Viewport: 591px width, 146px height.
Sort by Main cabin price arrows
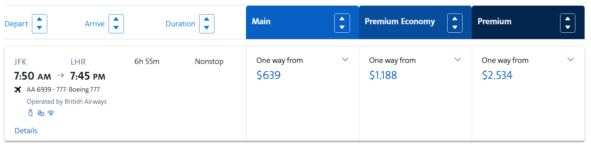click(x=342, y=23)
